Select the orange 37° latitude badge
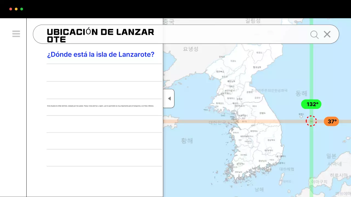This screenshot has height=197, width=351. click(x=331, y=121)
